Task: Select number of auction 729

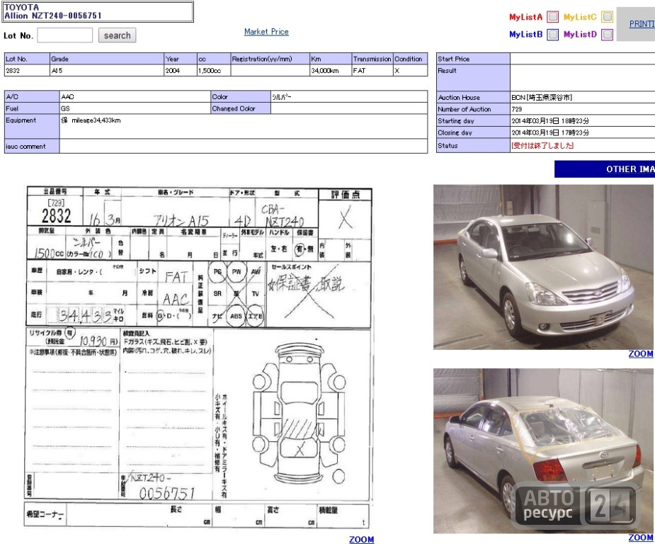Action: pyautogui.click(x=517, y=109)
